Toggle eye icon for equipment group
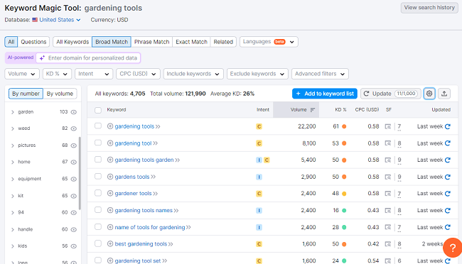Viewport: 462px width, 264px height. 74,179
